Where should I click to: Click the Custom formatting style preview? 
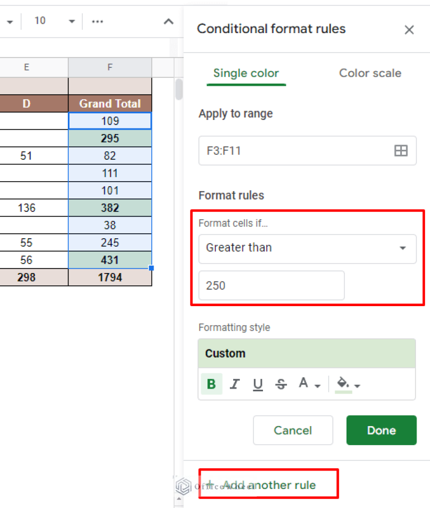click(307, 353)
